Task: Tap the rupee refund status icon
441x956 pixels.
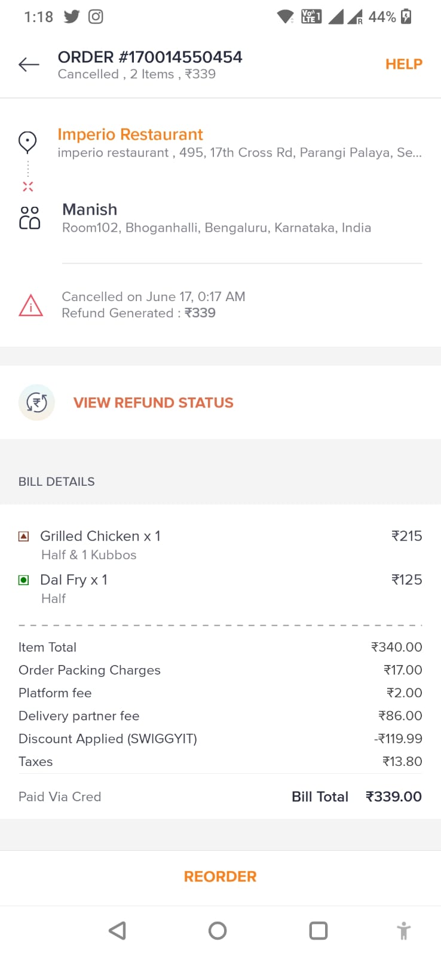Action: tap(36, 402)
